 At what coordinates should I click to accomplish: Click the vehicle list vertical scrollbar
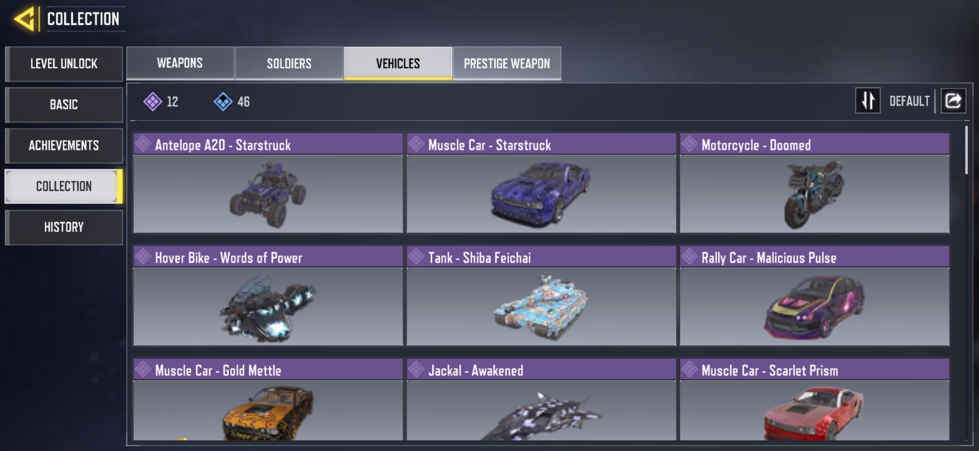[966, 150]
